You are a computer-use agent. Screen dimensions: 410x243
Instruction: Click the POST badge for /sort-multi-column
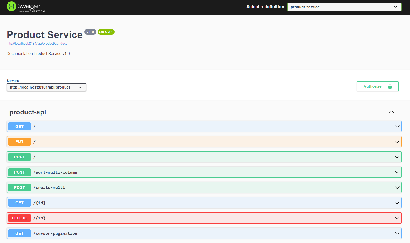[x=19, y=172]
